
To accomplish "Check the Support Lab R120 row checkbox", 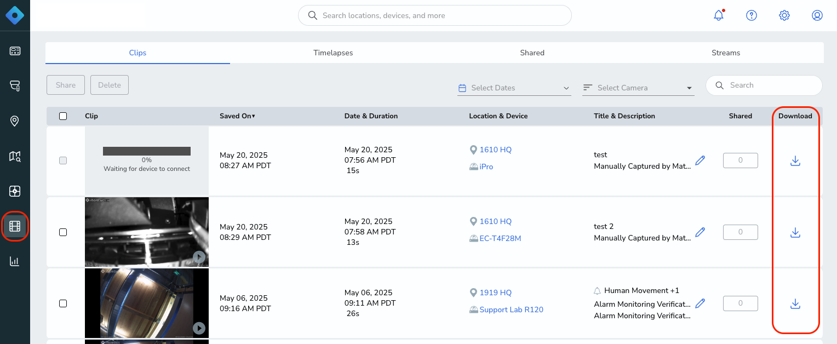I will tap(63, 303).
